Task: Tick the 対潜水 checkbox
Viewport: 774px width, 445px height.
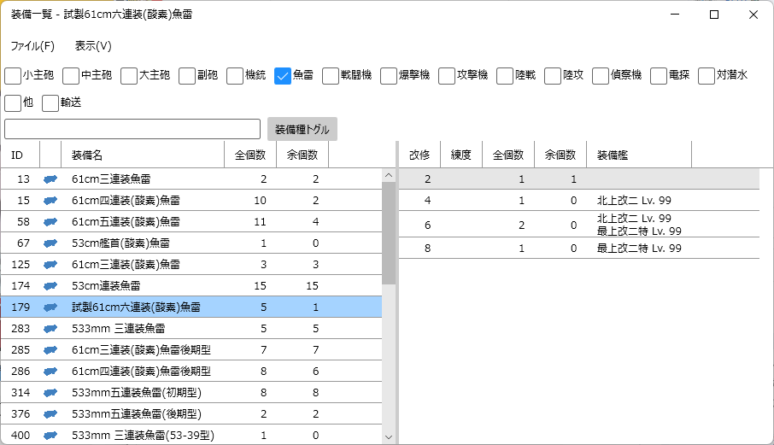Action: click(707, 75)
